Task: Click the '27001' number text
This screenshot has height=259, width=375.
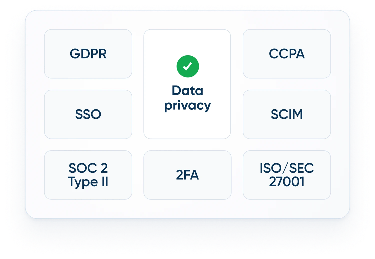Action: click(287, 182)
